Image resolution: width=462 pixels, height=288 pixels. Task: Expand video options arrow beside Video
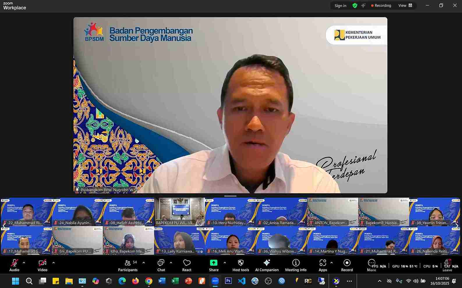[54, 263]
